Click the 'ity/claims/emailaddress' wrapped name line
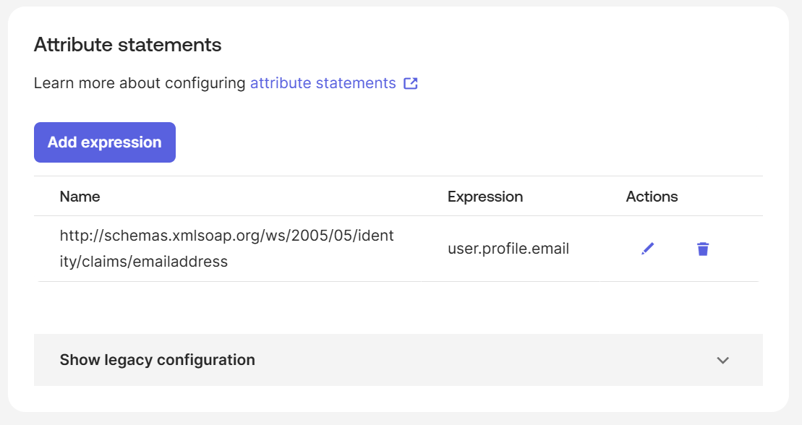The height and width of the screenshot is (425, 802). (x=144, y=262)
